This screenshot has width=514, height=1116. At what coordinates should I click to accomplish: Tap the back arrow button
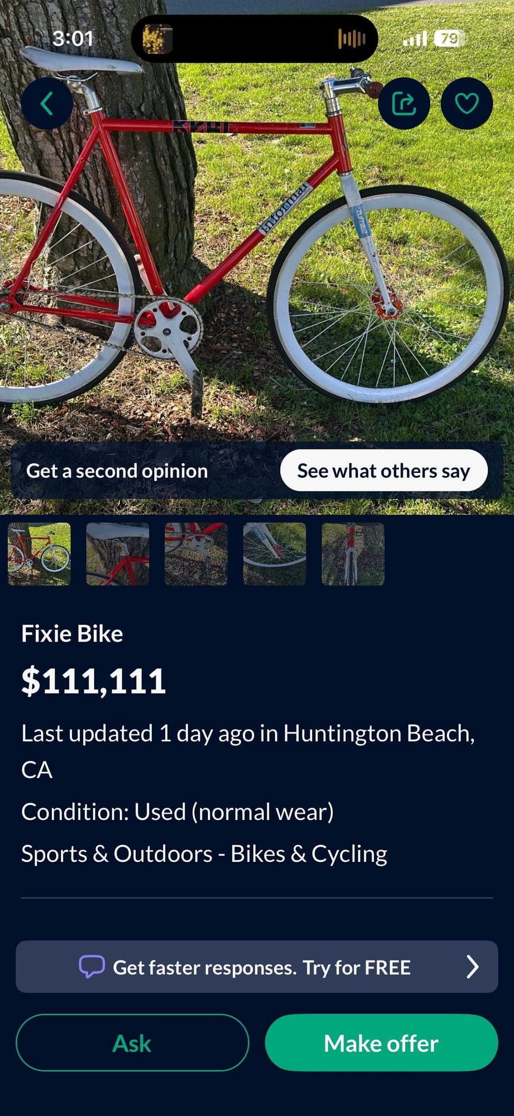[x=47, y=103]
